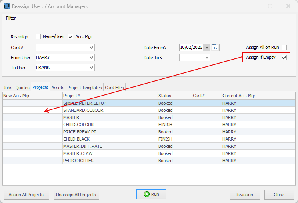The width and height of the screenshot is (298, 203).
Task: Click the Status column header
Action: 174,96
